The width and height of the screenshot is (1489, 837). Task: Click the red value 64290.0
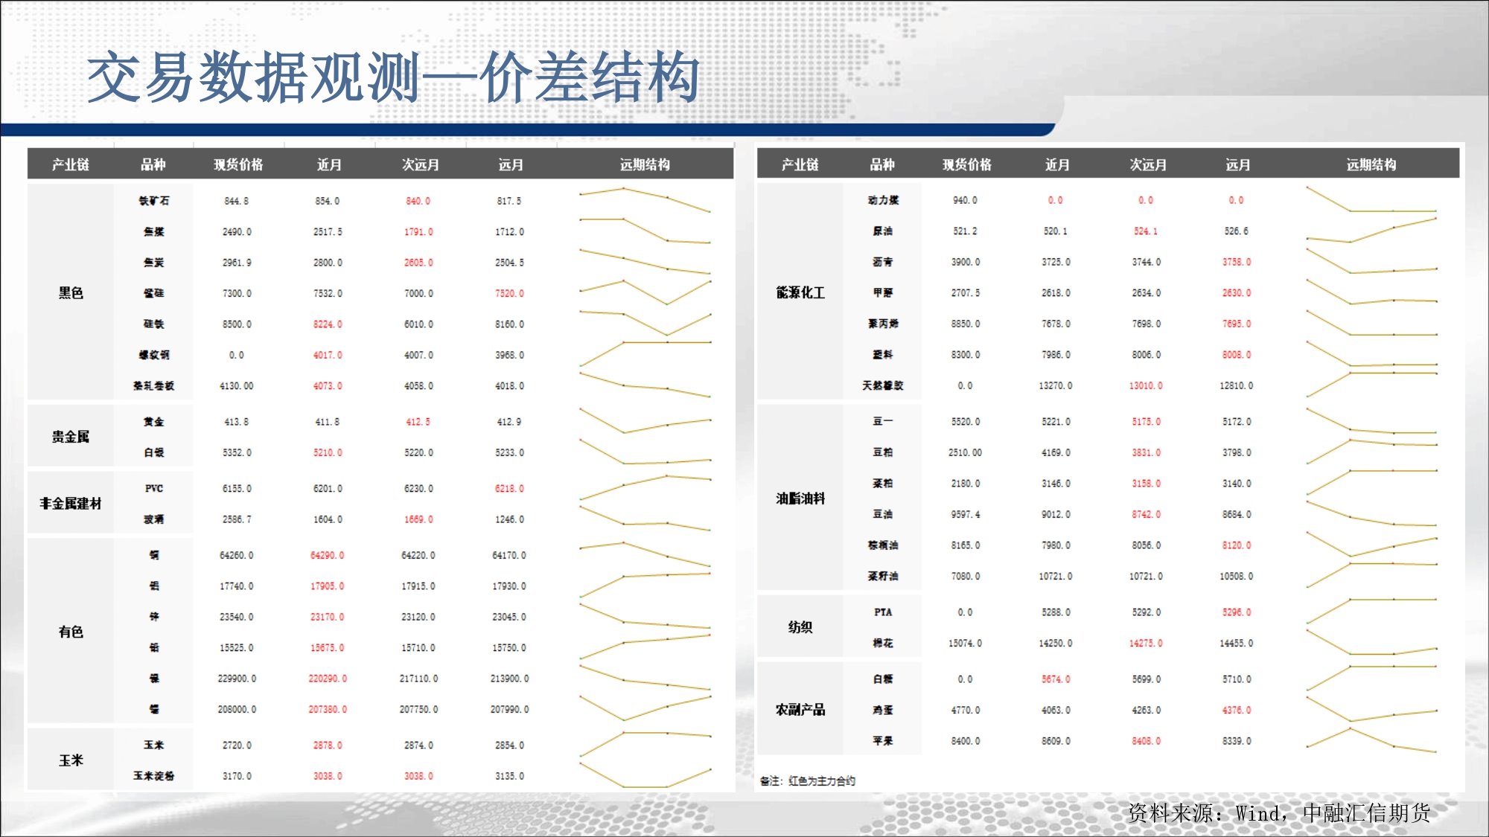[x=327, y=555]
